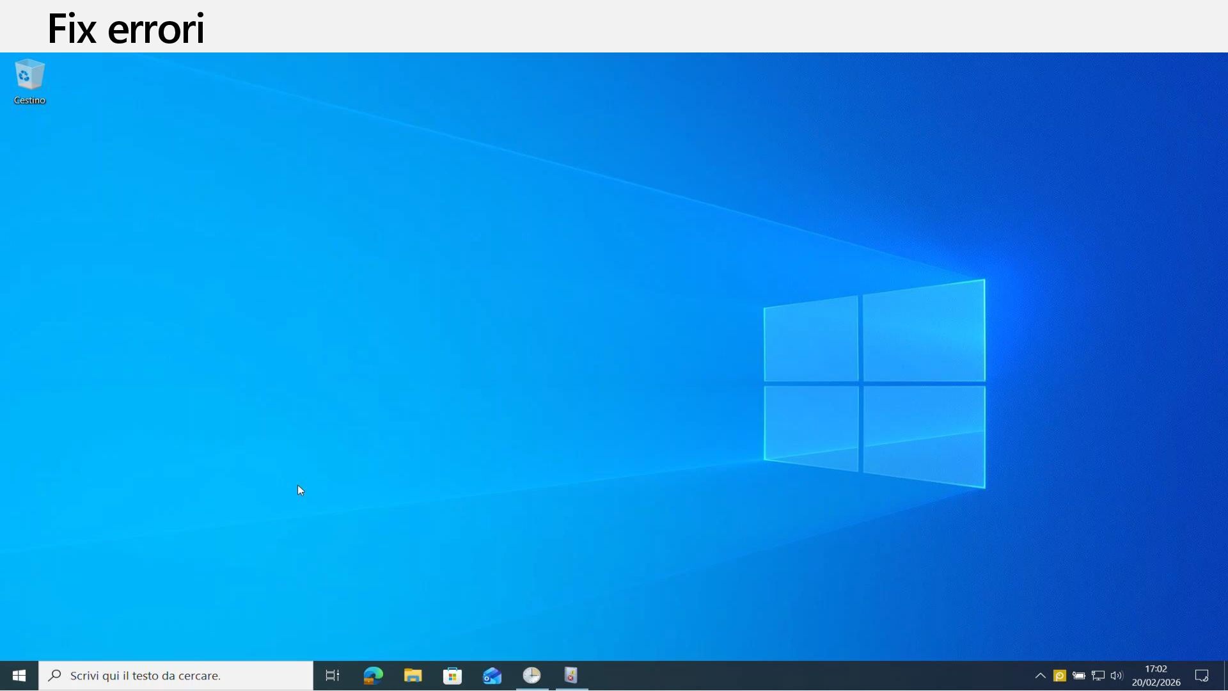
Task: Launch Microsoft Edge from taskbar
Action: pyautogui.click(x=373, y=676)
